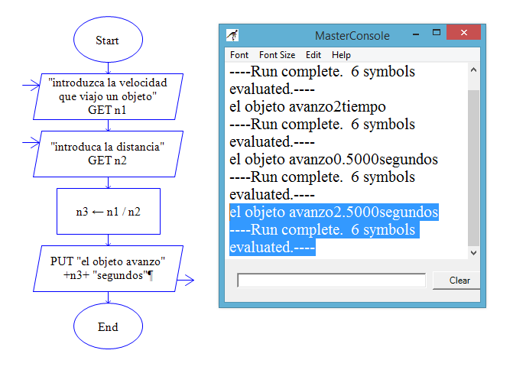This screenshot has height=386, width=526.
Task: Select the GET n1 input symbol
Action: (108, 96)
